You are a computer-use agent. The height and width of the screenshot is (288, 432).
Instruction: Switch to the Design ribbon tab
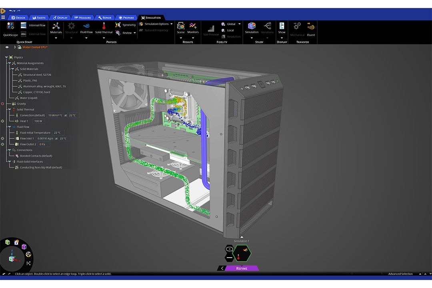click(x=18, y=18)
